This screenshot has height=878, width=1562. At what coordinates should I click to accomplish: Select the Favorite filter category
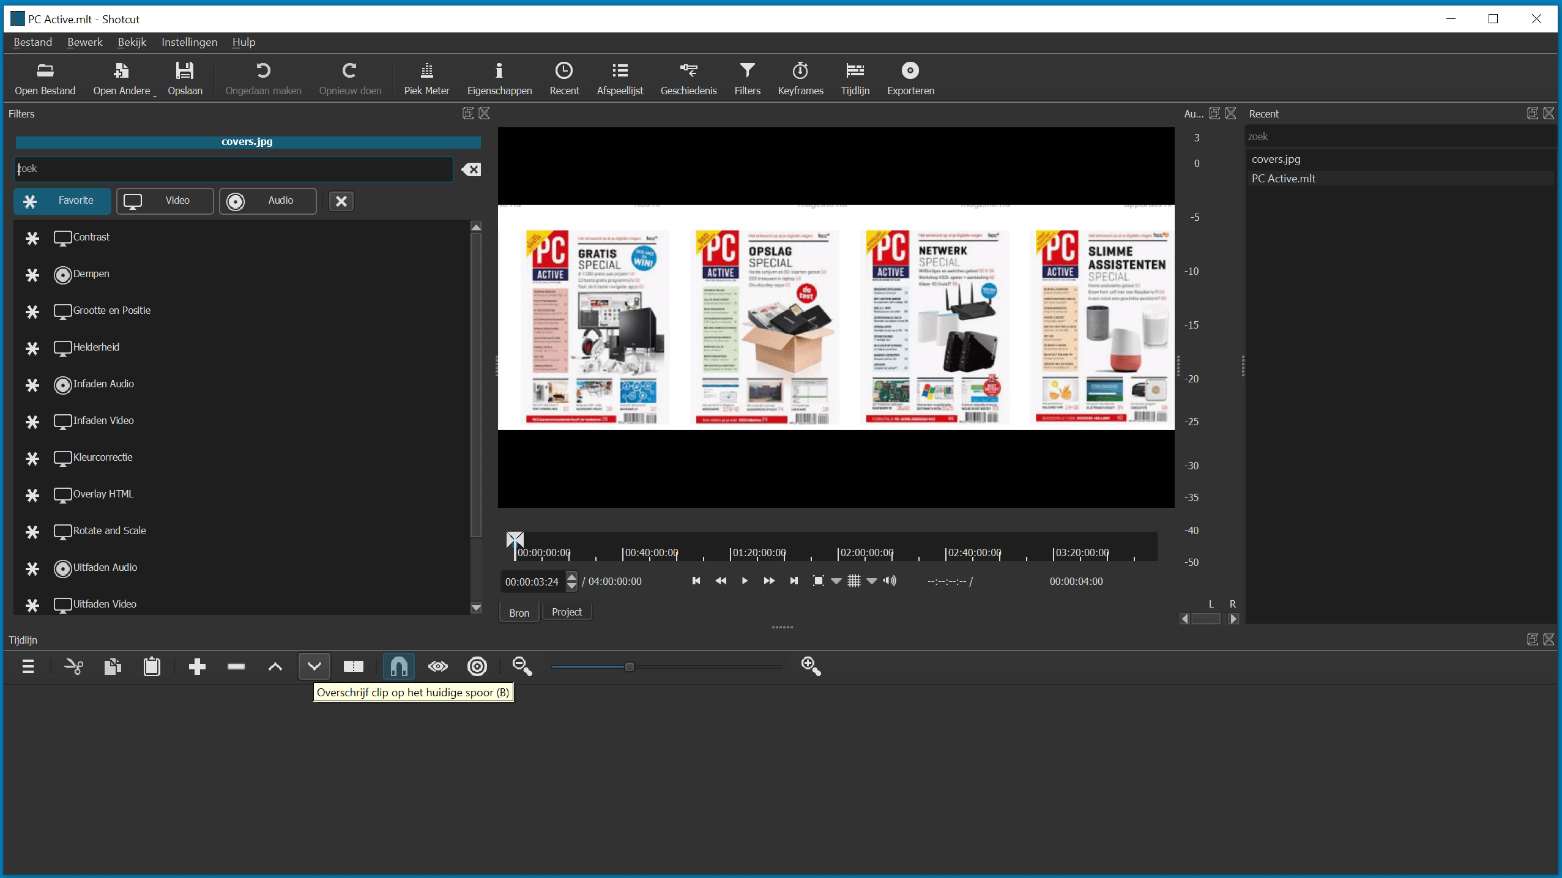coord(62,201)
